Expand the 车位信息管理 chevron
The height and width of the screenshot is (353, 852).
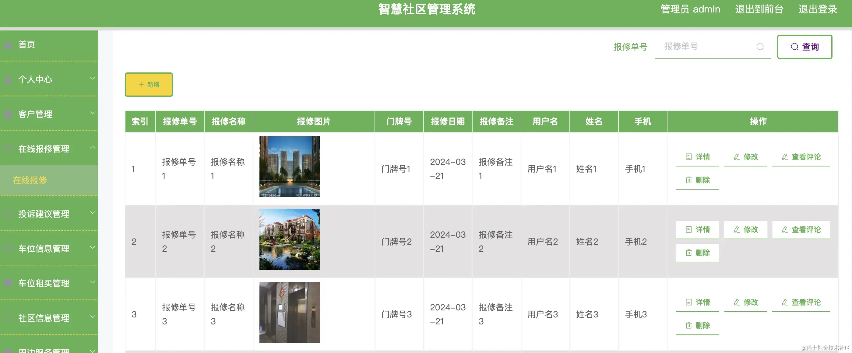pyautogui.click(x=93, y=248)
